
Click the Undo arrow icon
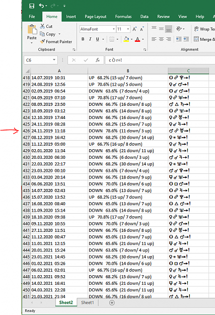[x=41, y=6]
